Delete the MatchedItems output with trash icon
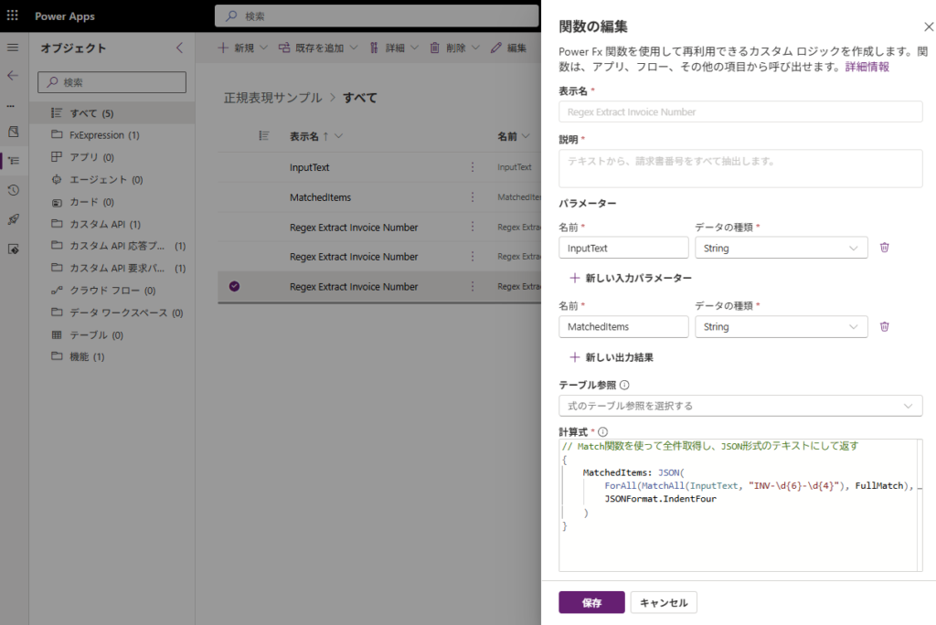 pyautogui.click(x=884, y=326)
